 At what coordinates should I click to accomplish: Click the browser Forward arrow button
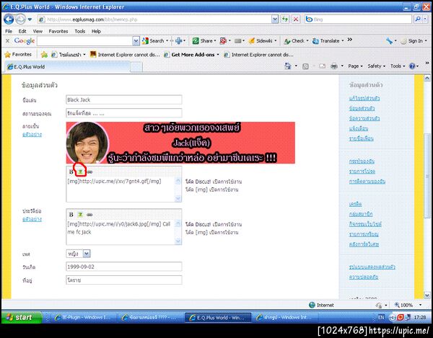(x=20, y=19)
